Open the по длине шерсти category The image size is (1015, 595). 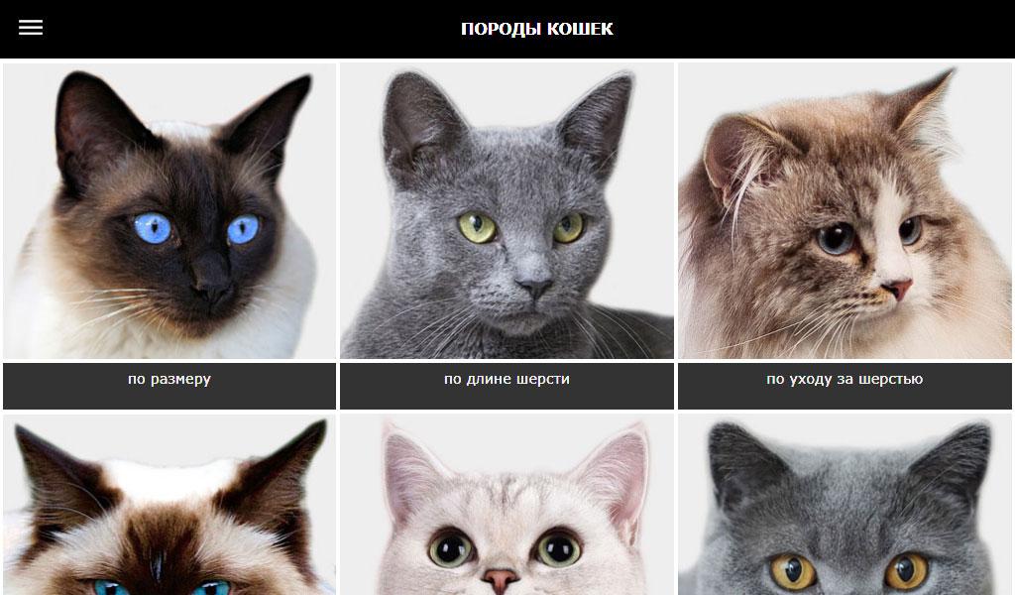click(507, 386)
